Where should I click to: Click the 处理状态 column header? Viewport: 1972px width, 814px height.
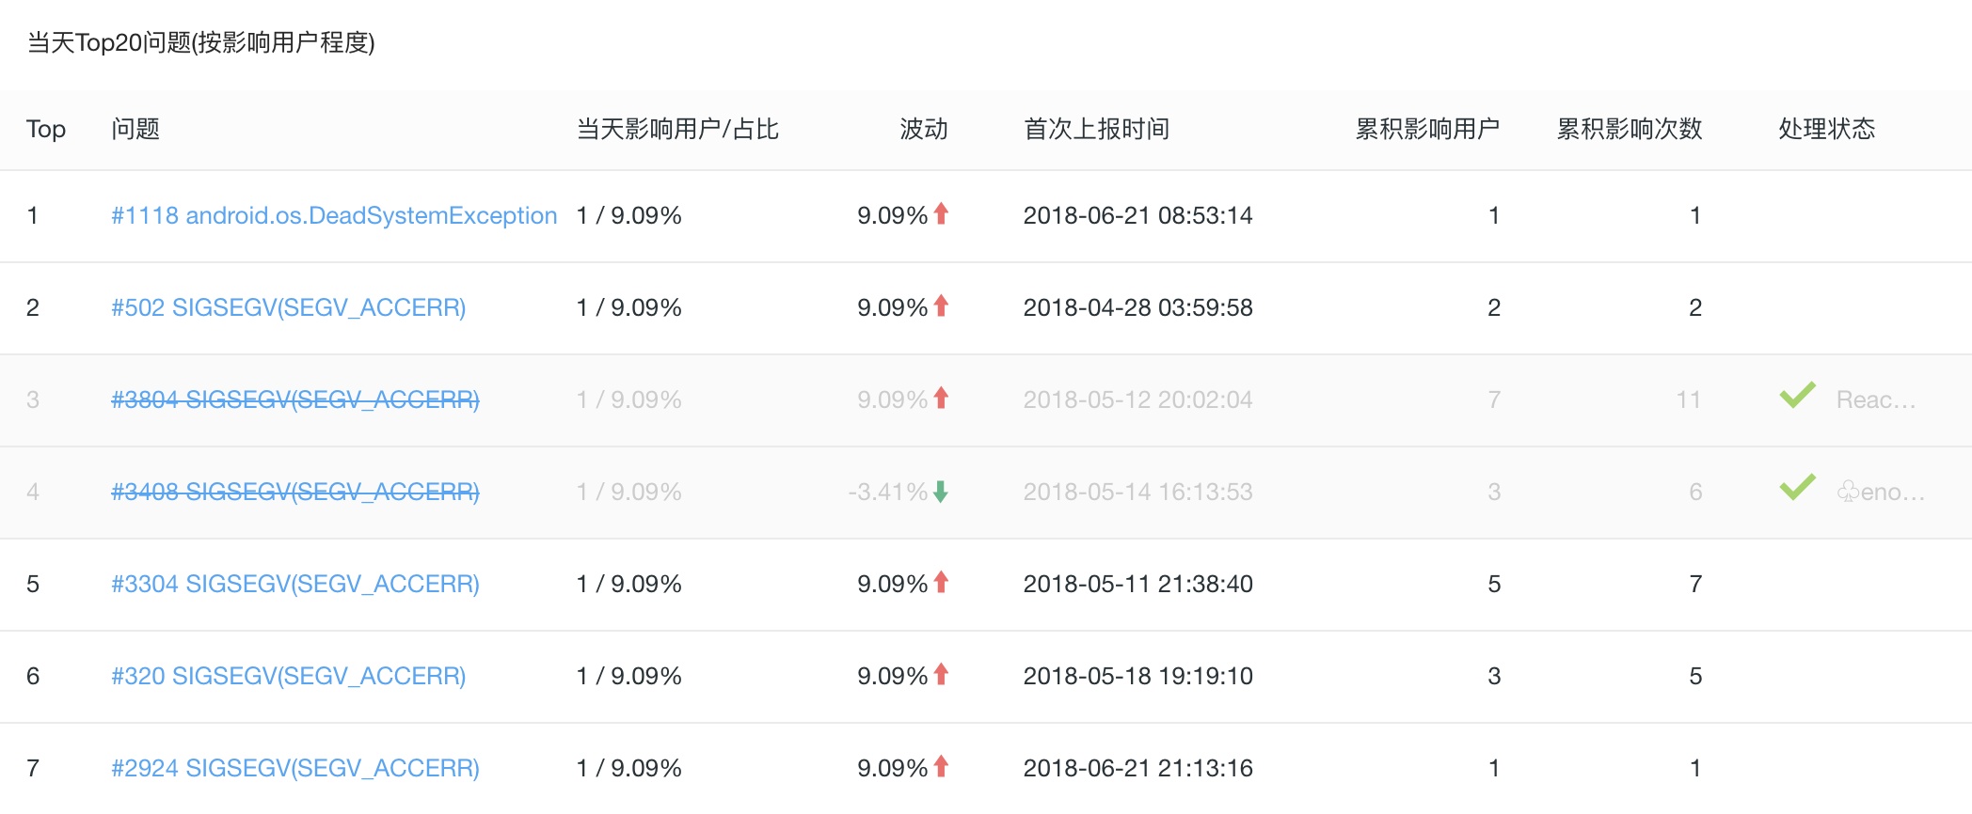pos(1827,129)
